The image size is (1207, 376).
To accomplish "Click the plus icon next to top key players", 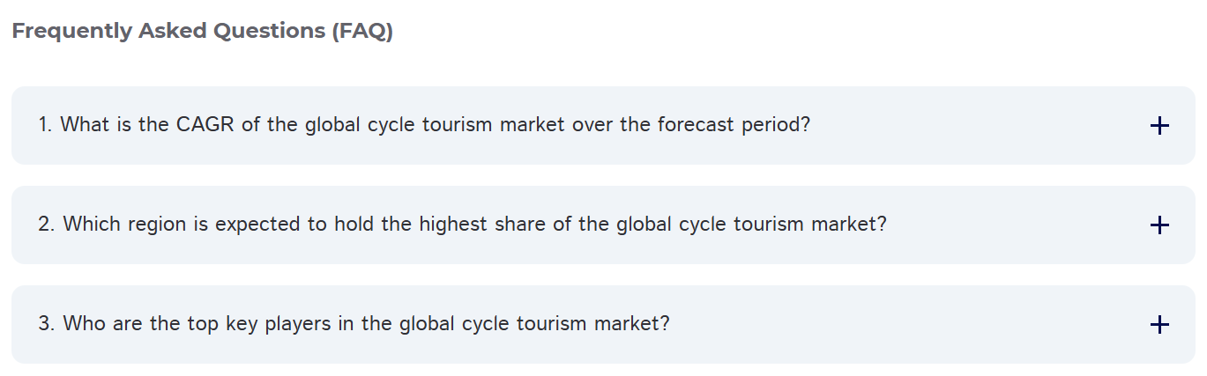I will point(1159,325).
